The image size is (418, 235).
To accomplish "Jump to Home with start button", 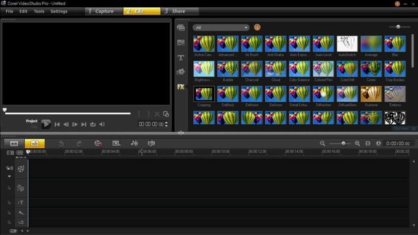I will coord(57,124).
